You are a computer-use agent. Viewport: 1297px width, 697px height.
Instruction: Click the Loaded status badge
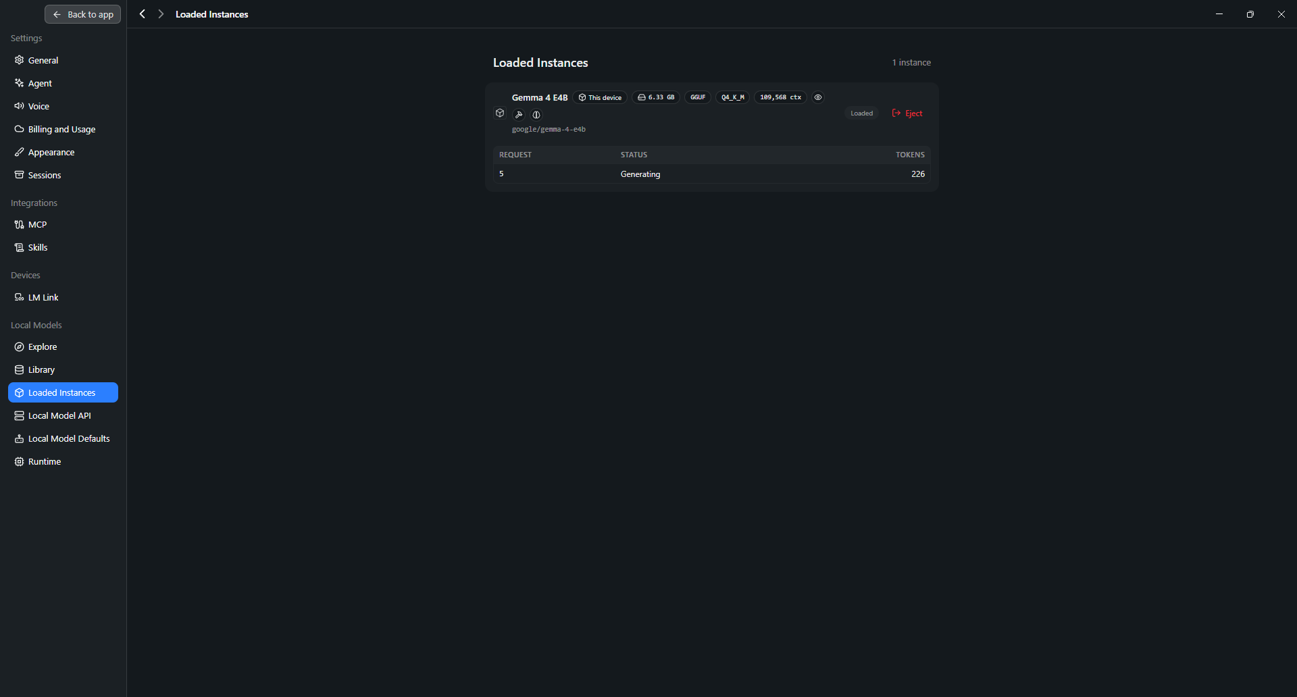861,113
